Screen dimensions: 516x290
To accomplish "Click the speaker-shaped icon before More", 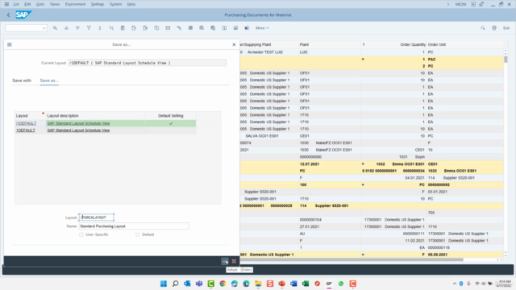I will (247, 28).
